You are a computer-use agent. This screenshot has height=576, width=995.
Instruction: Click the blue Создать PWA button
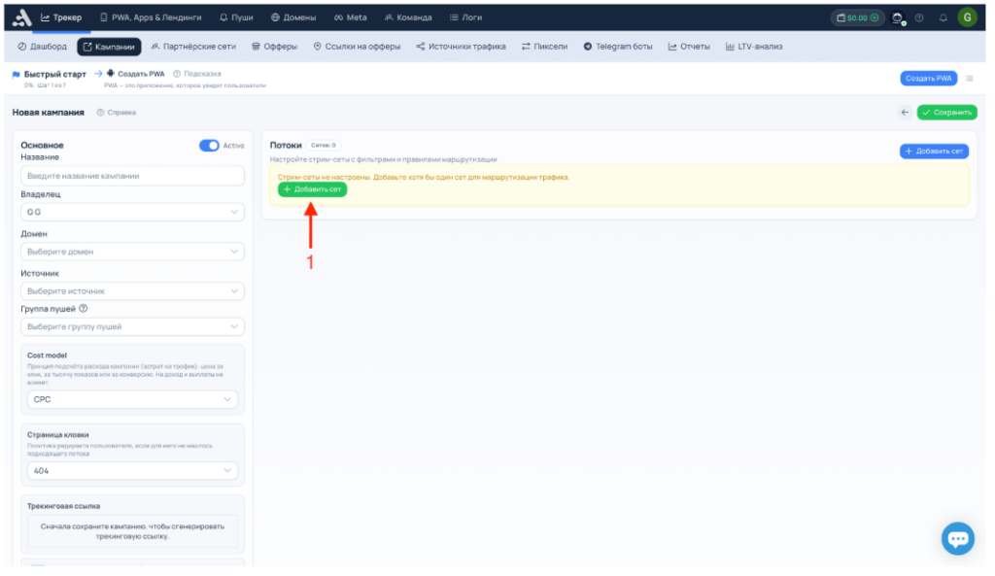click(x=928, y=79)
